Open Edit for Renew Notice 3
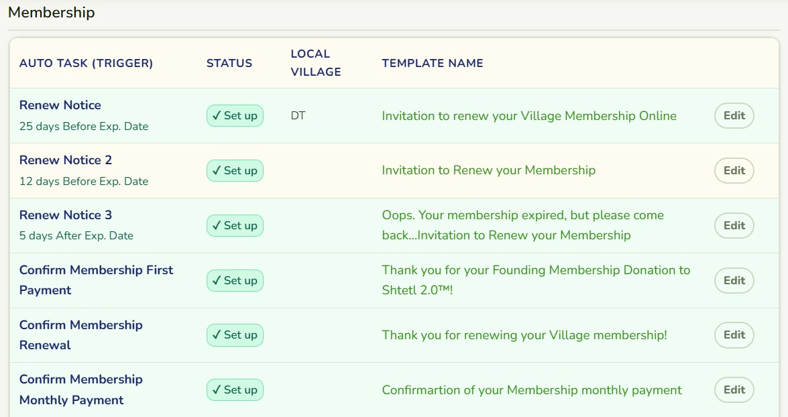Viewport: 788px width, 417px height. pos(734,225)
